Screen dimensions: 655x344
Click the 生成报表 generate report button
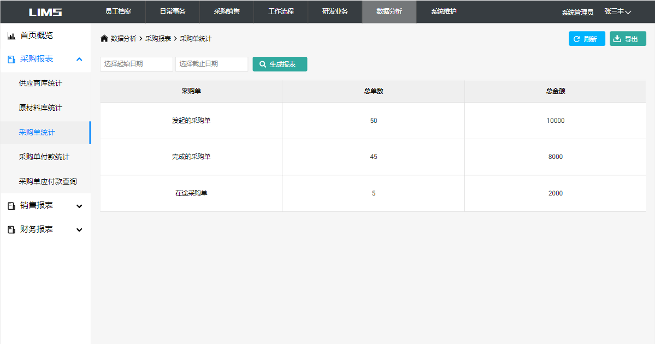[x=280, y=64]
